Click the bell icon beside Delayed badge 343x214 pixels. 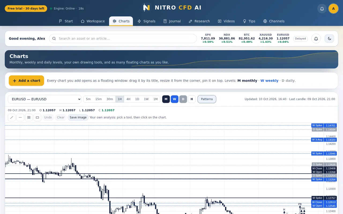[316, 39]
